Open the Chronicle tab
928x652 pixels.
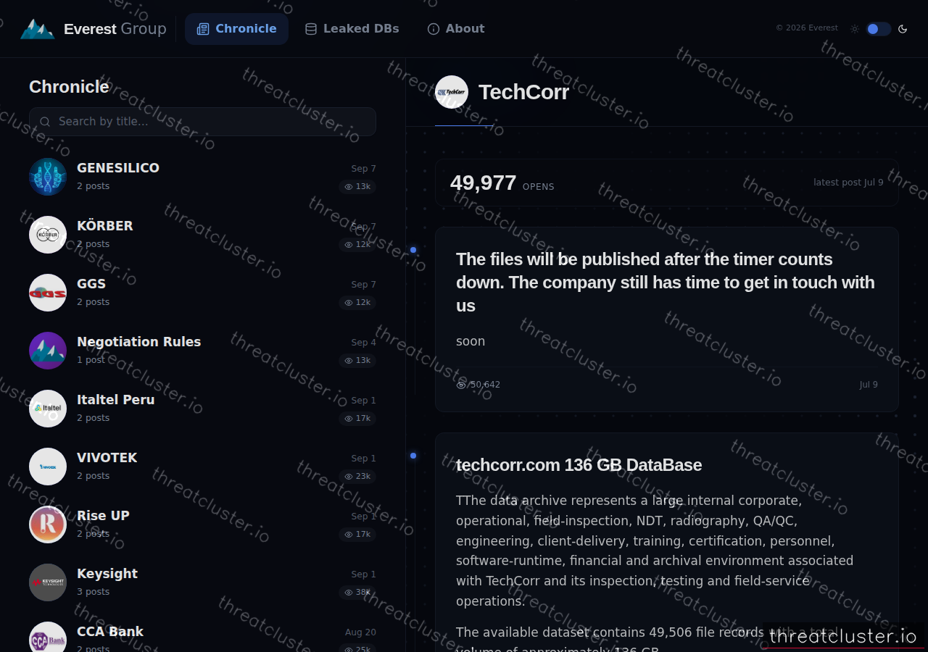tap(236, 29)
